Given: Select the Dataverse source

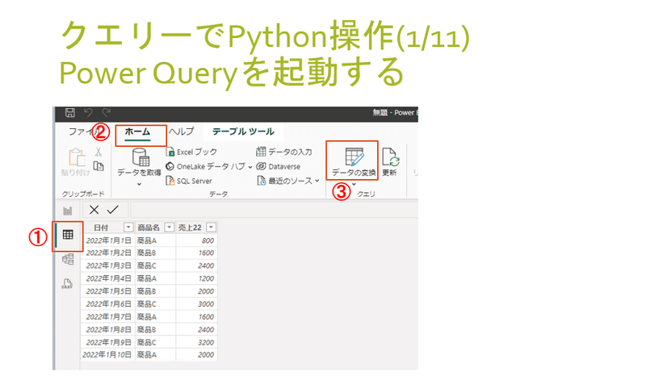Looking at the screenshot, I should (x=279, y=166).
